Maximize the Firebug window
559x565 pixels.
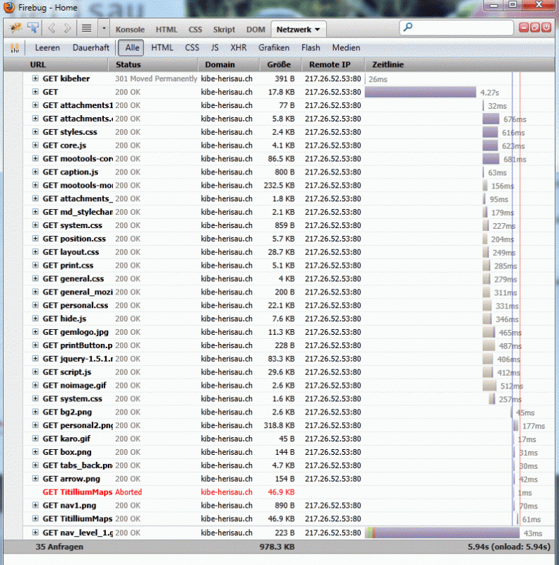click(x=512, y=5)
